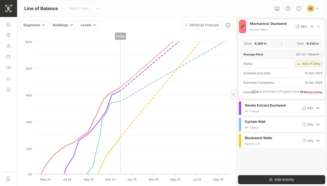Toggle the right panel with the side arrow
The image size is (327, 186).
click(x=234, y=94)
